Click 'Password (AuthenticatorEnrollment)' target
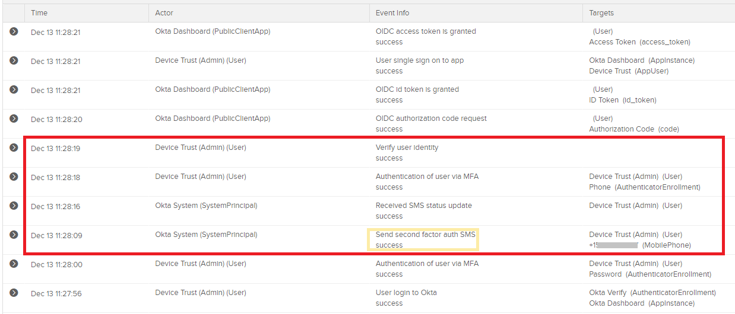The width and height of the screenshot is (735, 314). click(650, 274)
